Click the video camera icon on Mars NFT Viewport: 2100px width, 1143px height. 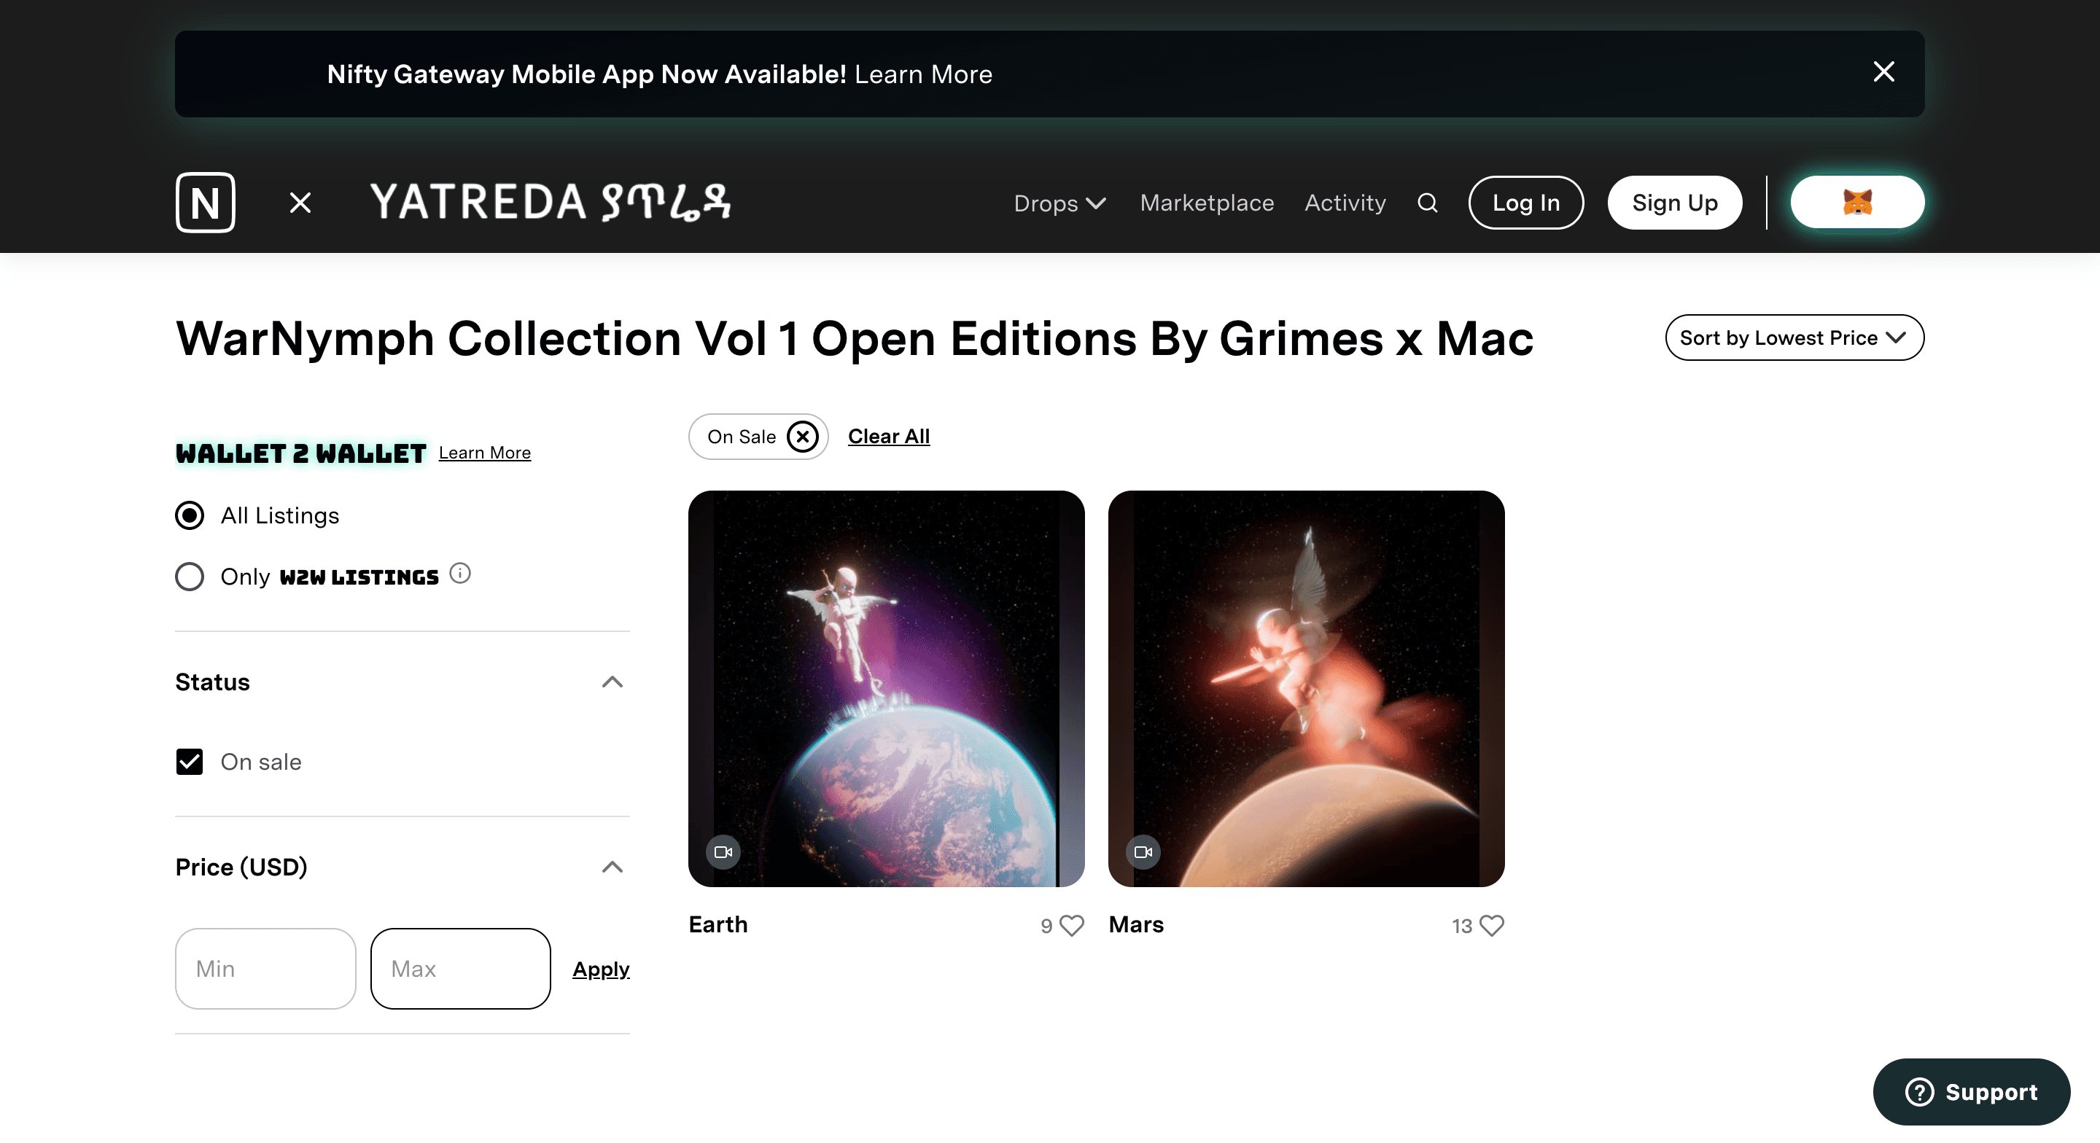[x=1143, y=851]
